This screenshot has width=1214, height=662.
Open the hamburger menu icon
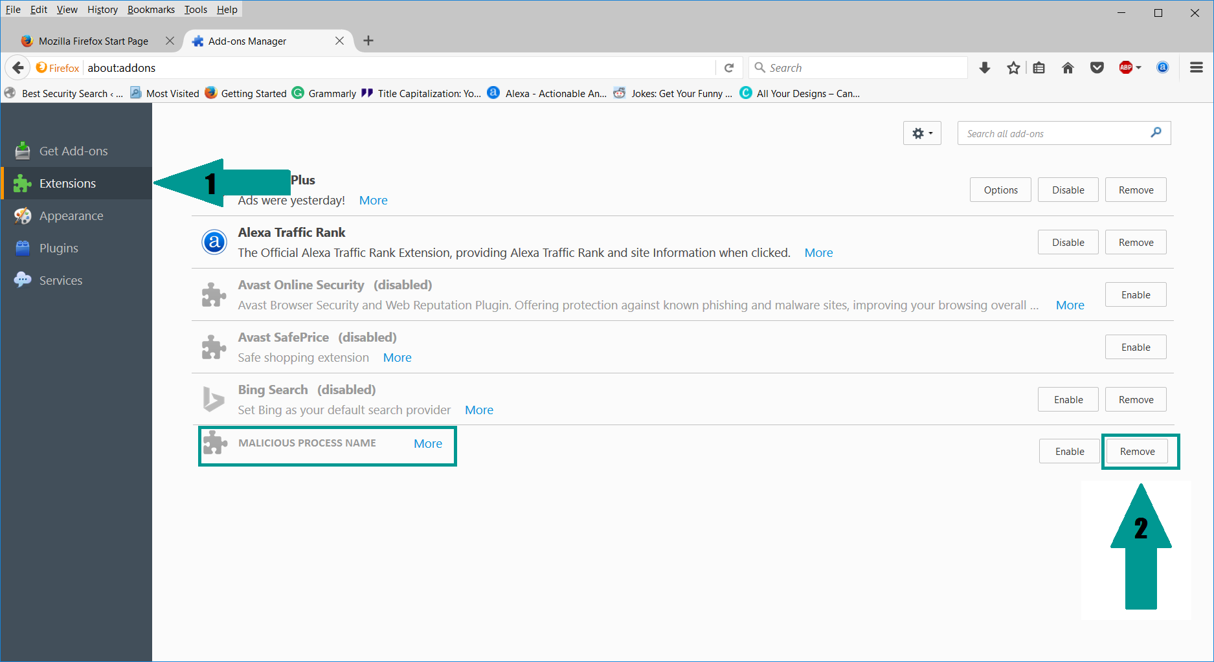tap(1196, 68)
